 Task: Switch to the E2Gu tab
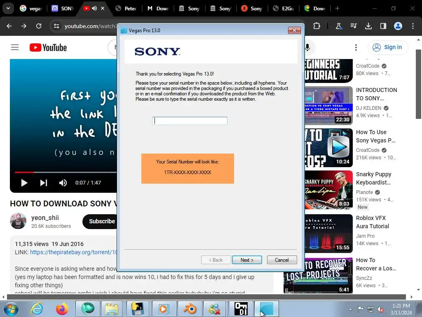(283, 8)
